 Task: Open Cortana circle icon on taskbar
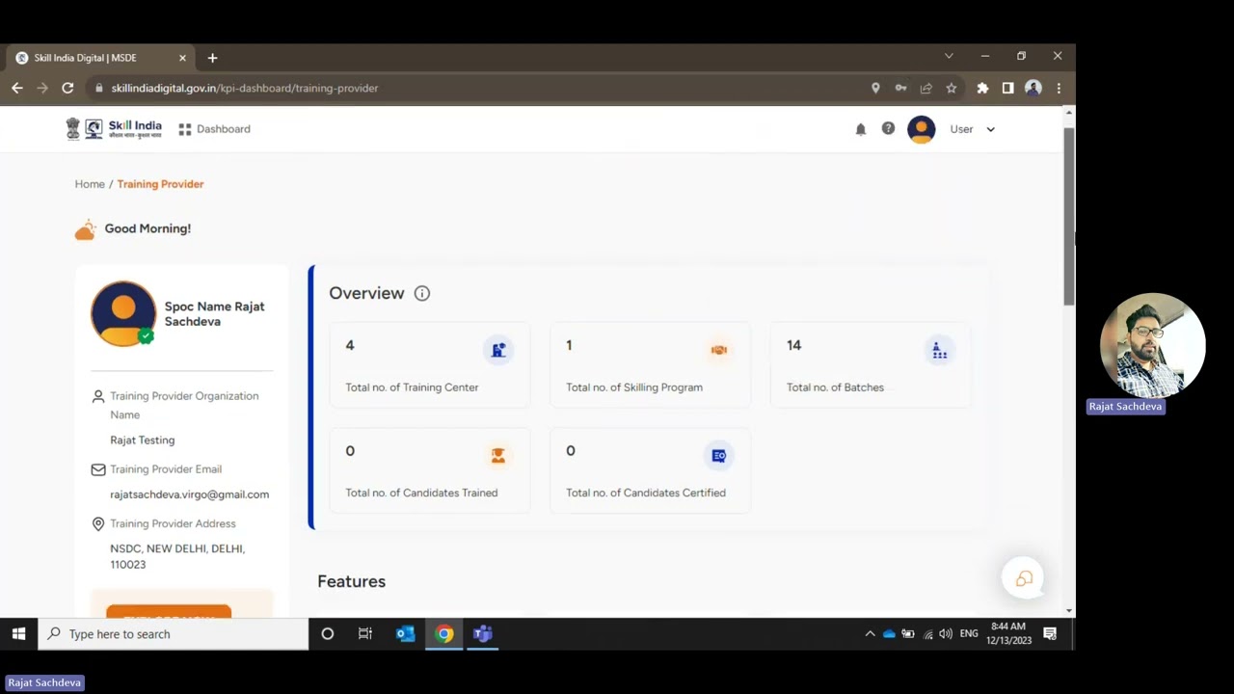coord(327,633)
